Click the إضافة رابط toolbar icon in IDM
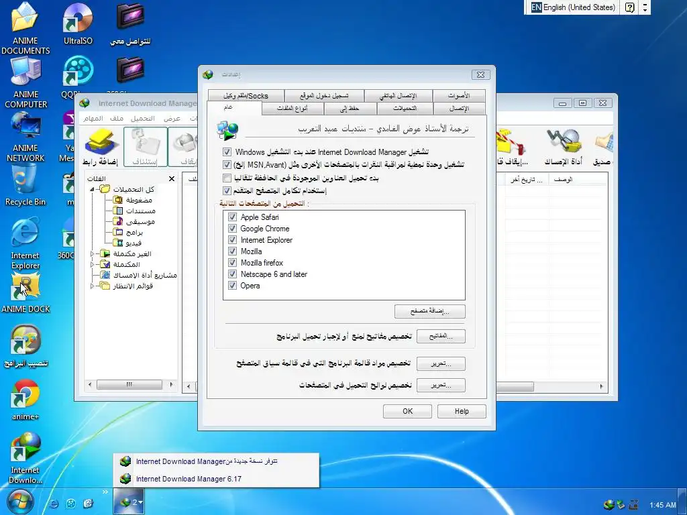 point(101,147)
